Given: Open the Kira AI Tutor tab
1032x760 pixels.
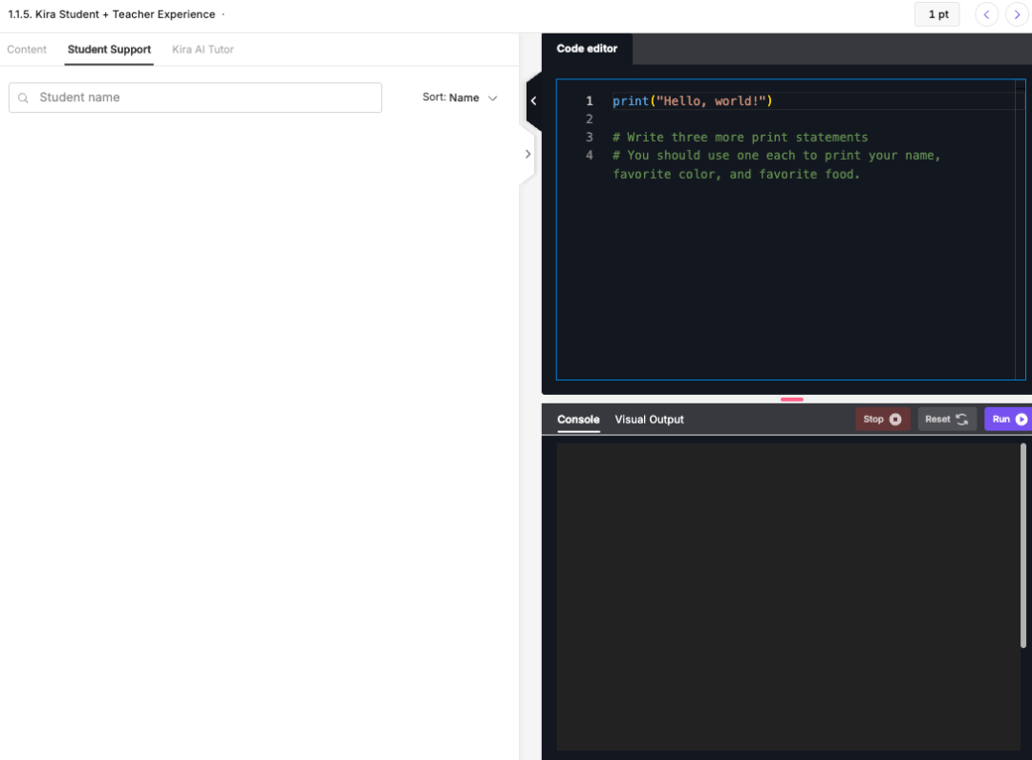Looking at the screenshot, I should tap(203, 50).
